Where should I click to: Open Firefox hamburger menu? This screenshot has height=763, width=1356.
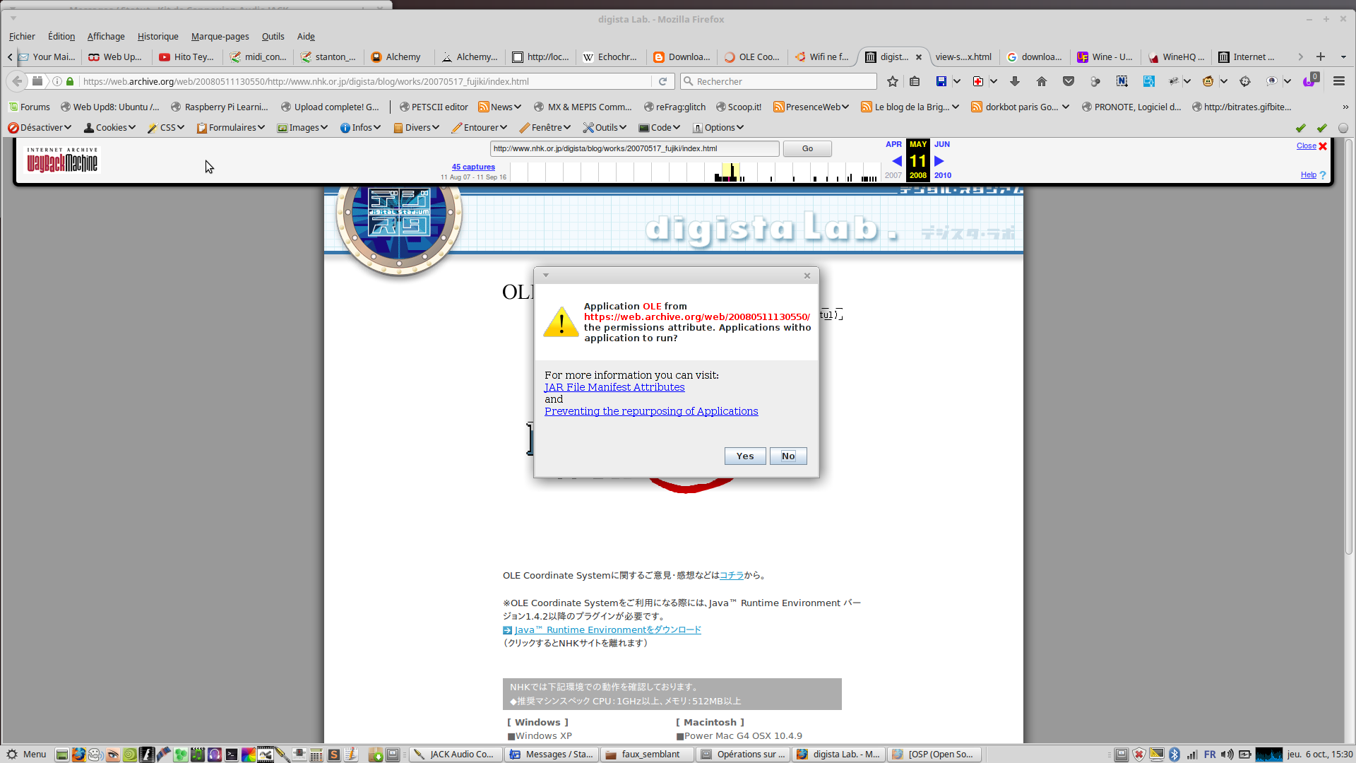pos(1338,81)
